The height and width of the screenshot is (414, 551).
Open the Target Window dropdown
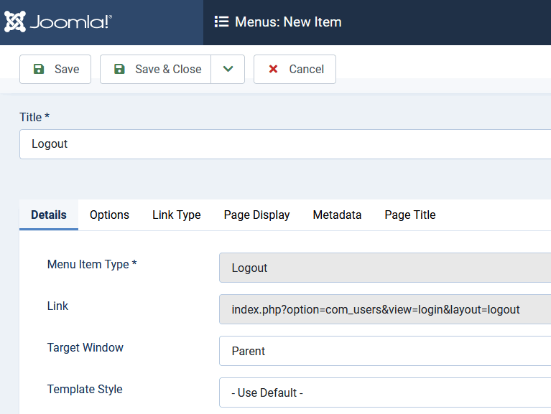(x=385, y=351)
